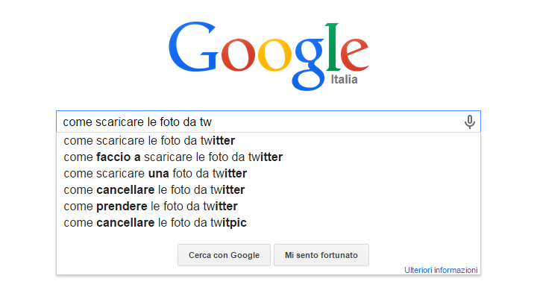Viewport: 537px width, 302px height.
Task: Select suggestion "come cancellare le foto da twitter"
Action: [154, 189]
